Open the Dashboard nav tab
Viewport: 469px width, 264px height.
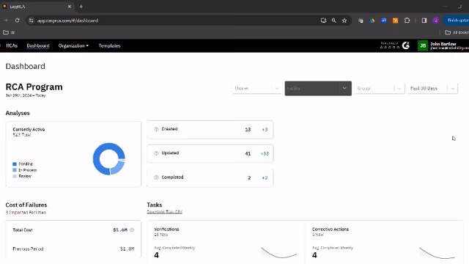click(x=38, y=45)
